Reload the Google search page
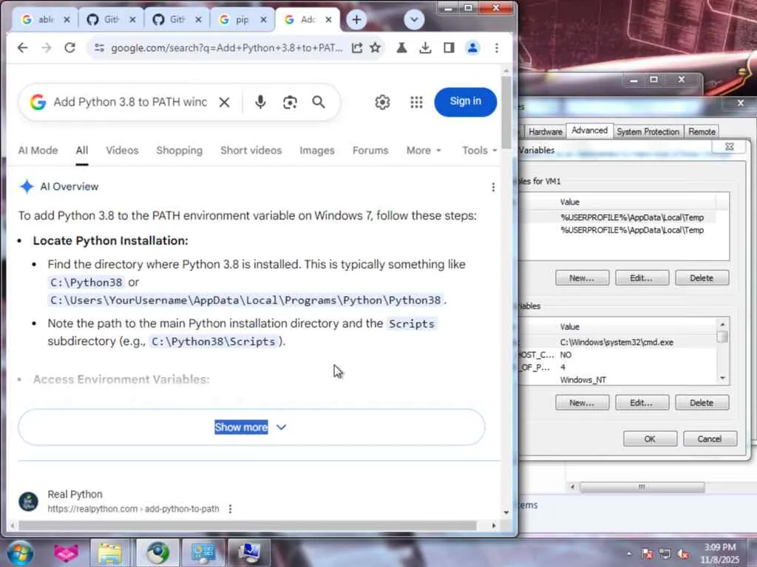Screen dimensions: 757x567 coord(70,48)
